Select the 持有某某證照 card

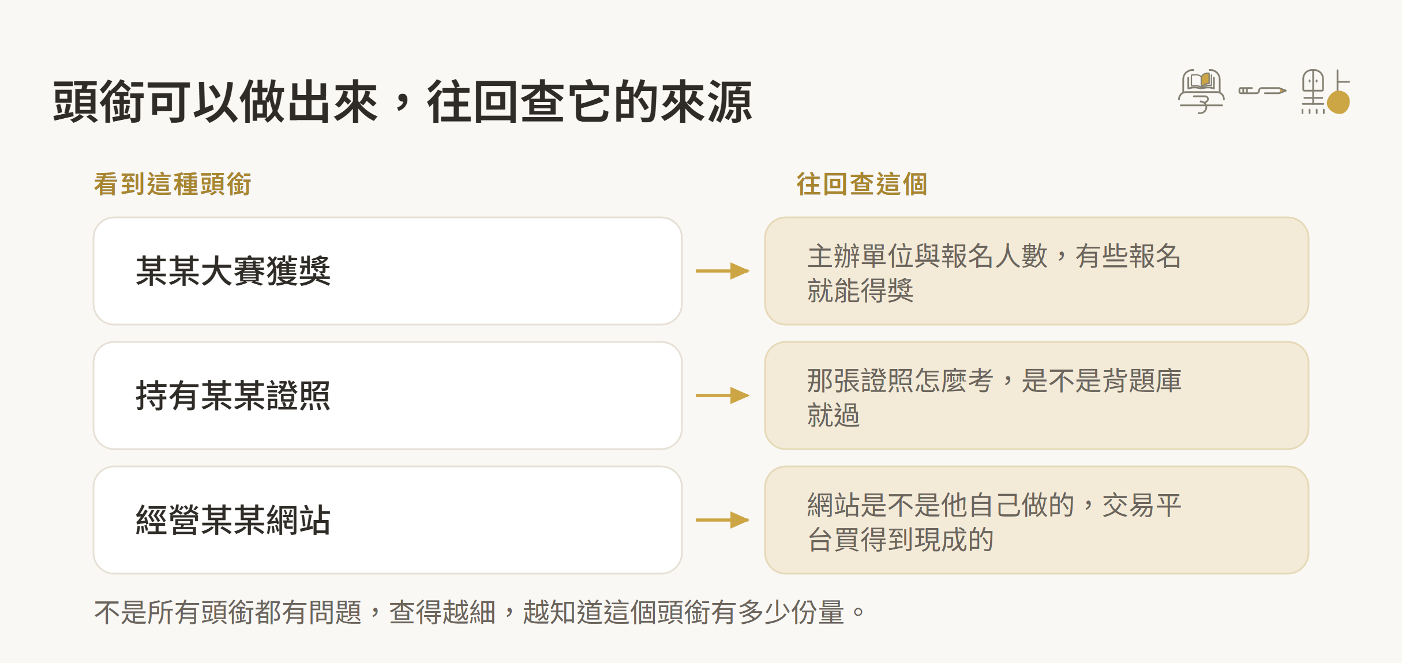coord(388,395)
